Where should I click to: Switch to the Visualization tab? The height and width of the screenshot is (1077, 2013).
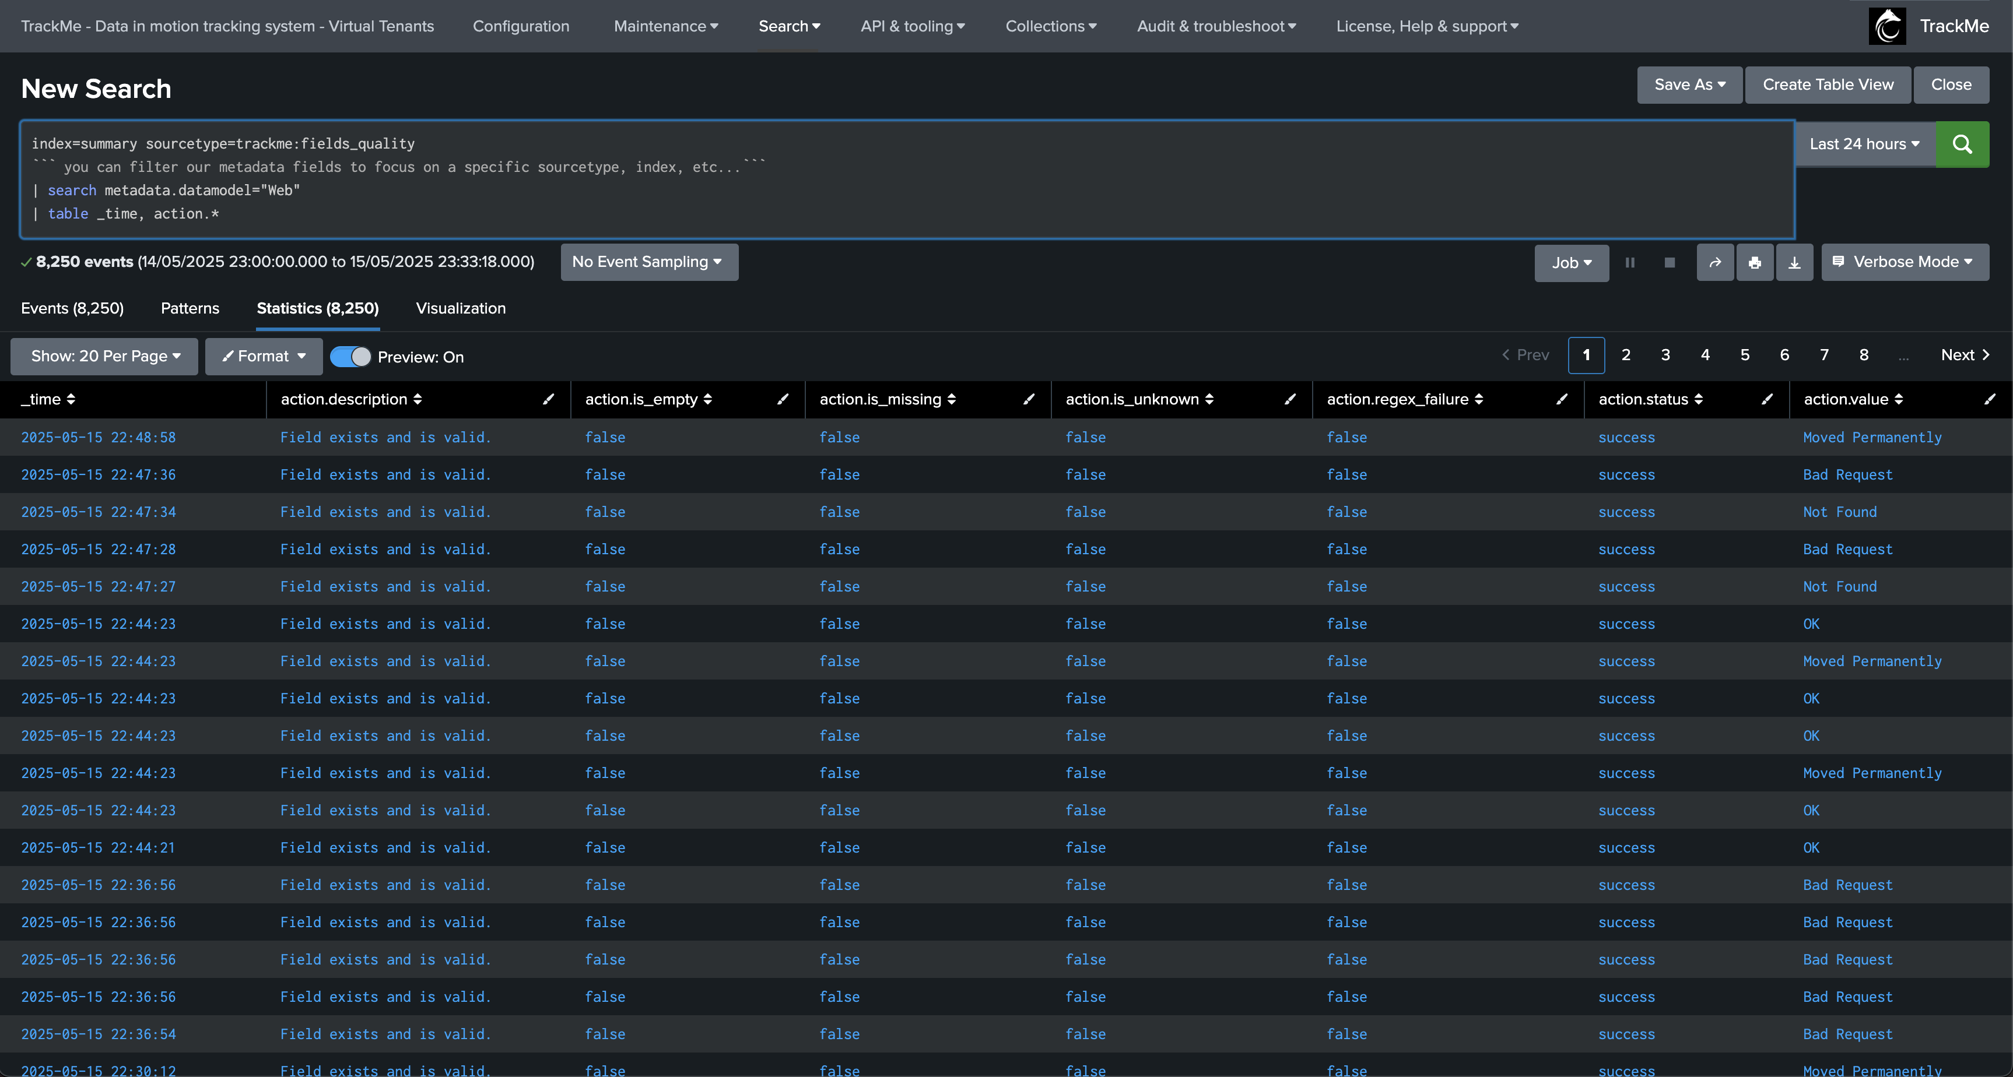tap(461, 308)
